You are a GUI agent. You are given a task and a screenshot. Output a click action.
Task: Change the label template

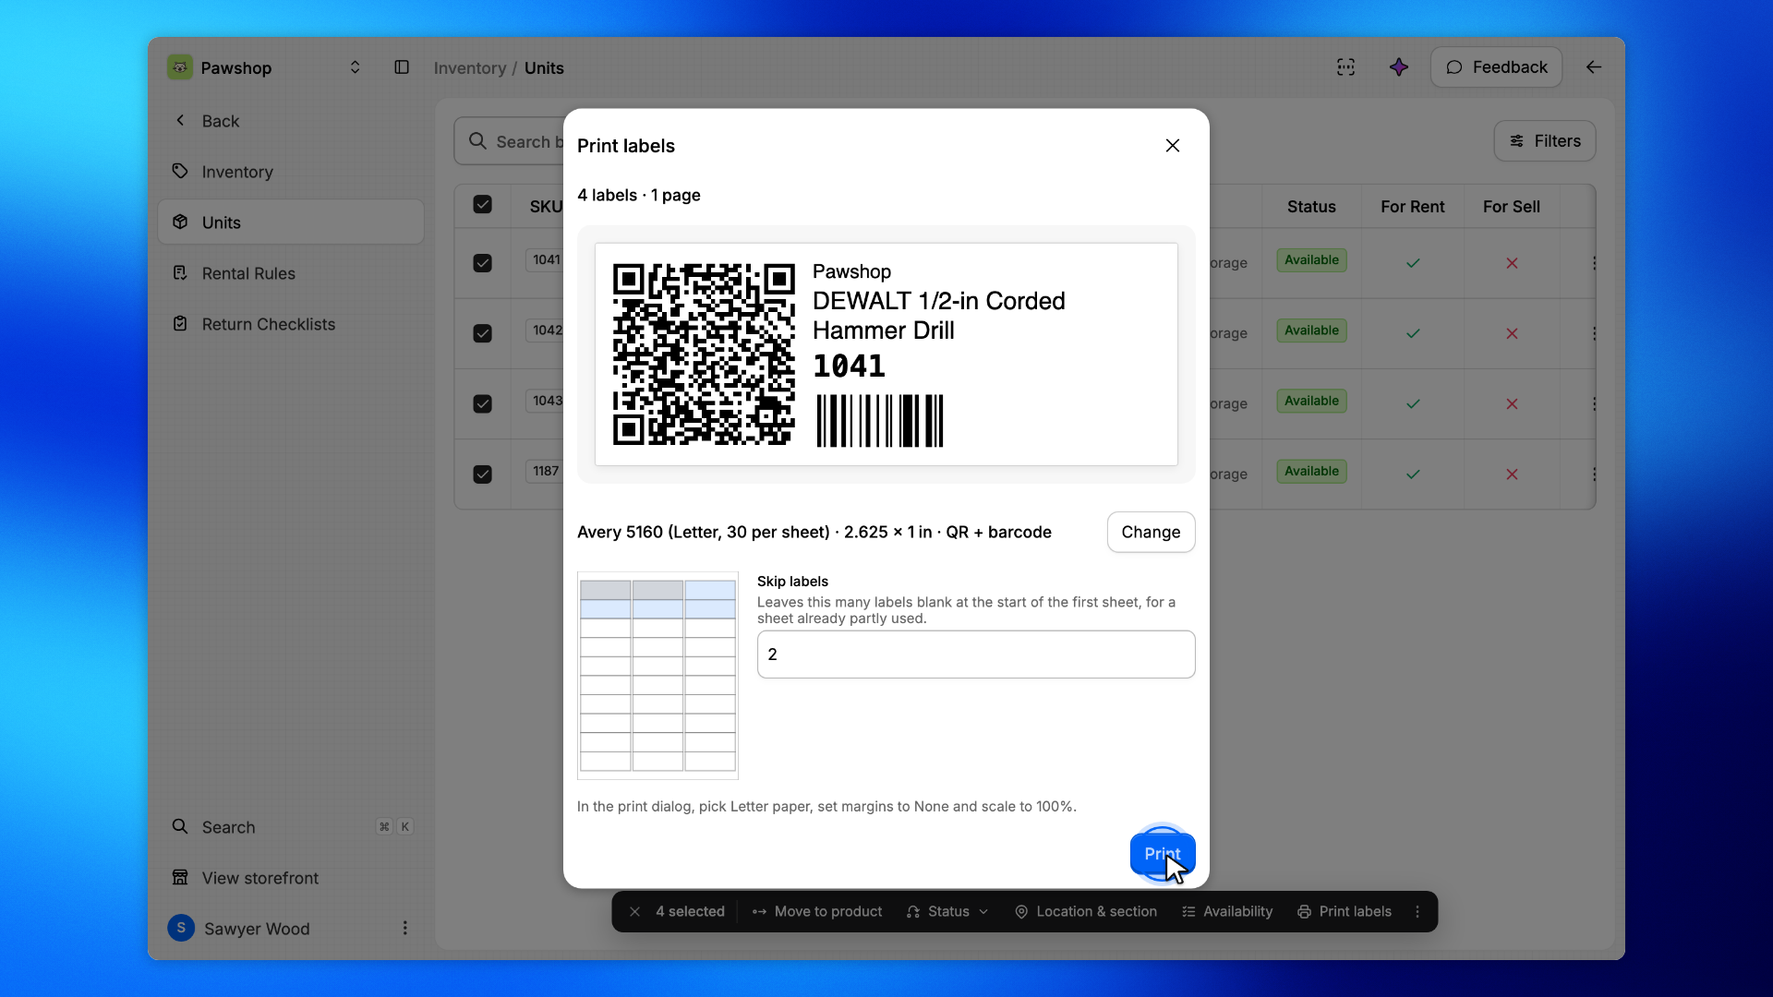click(1151, 532)
